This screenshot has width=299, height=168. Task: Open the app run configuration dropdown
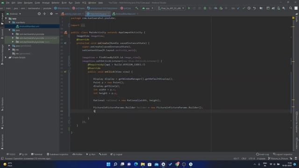(x=148, y=8)
